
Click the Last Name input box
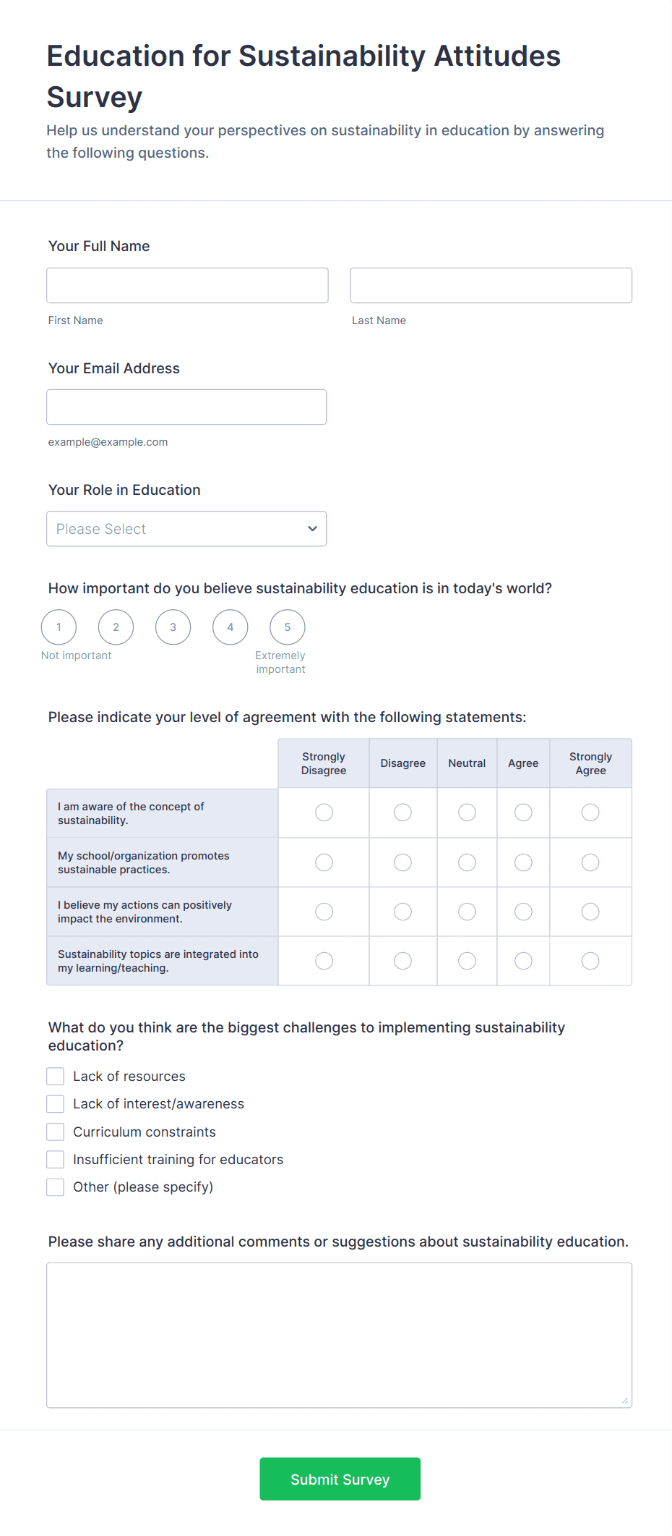pos(491,285)
